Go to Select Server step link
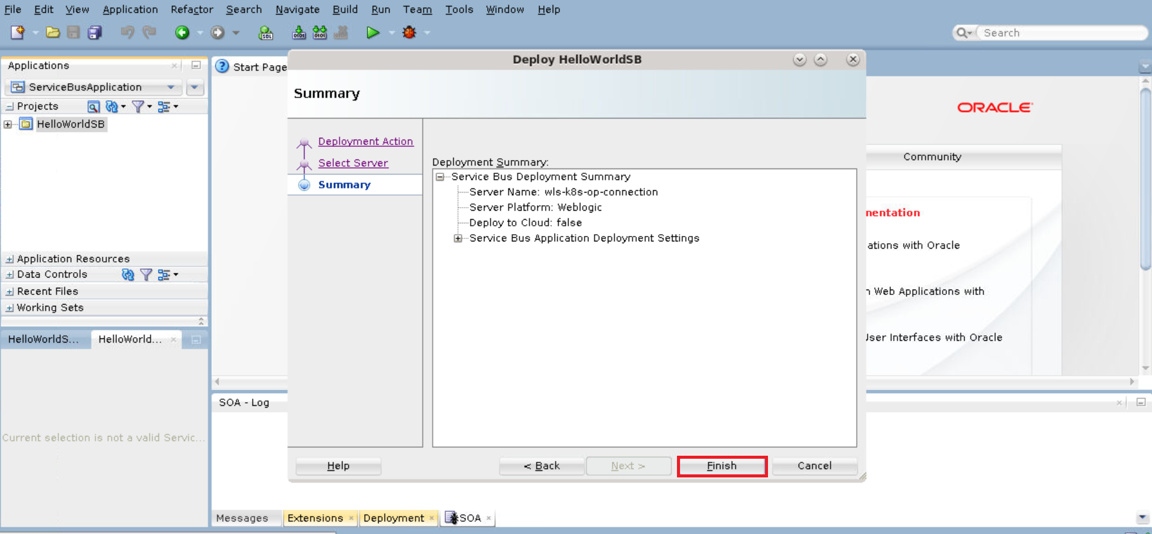The width and height of the screenshot is (1152, 534). coord(353,163)
